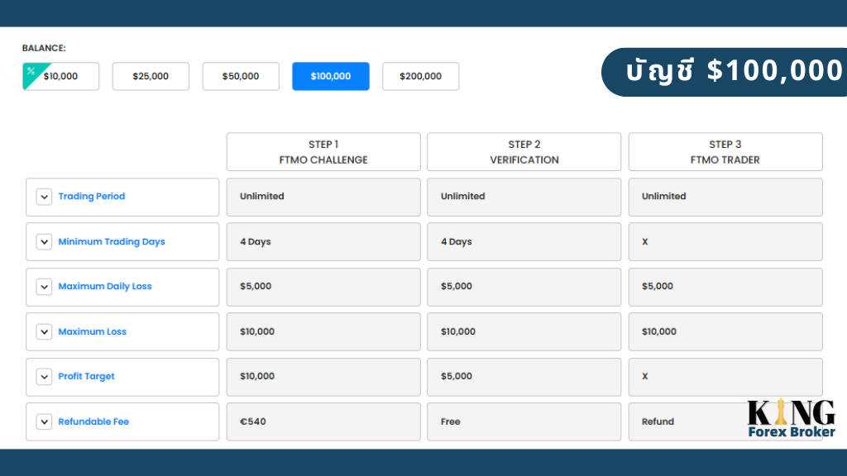Screen dimensions: 847x476
Task: Expand the Refundable Fee chevron
Action: (45, 421)
